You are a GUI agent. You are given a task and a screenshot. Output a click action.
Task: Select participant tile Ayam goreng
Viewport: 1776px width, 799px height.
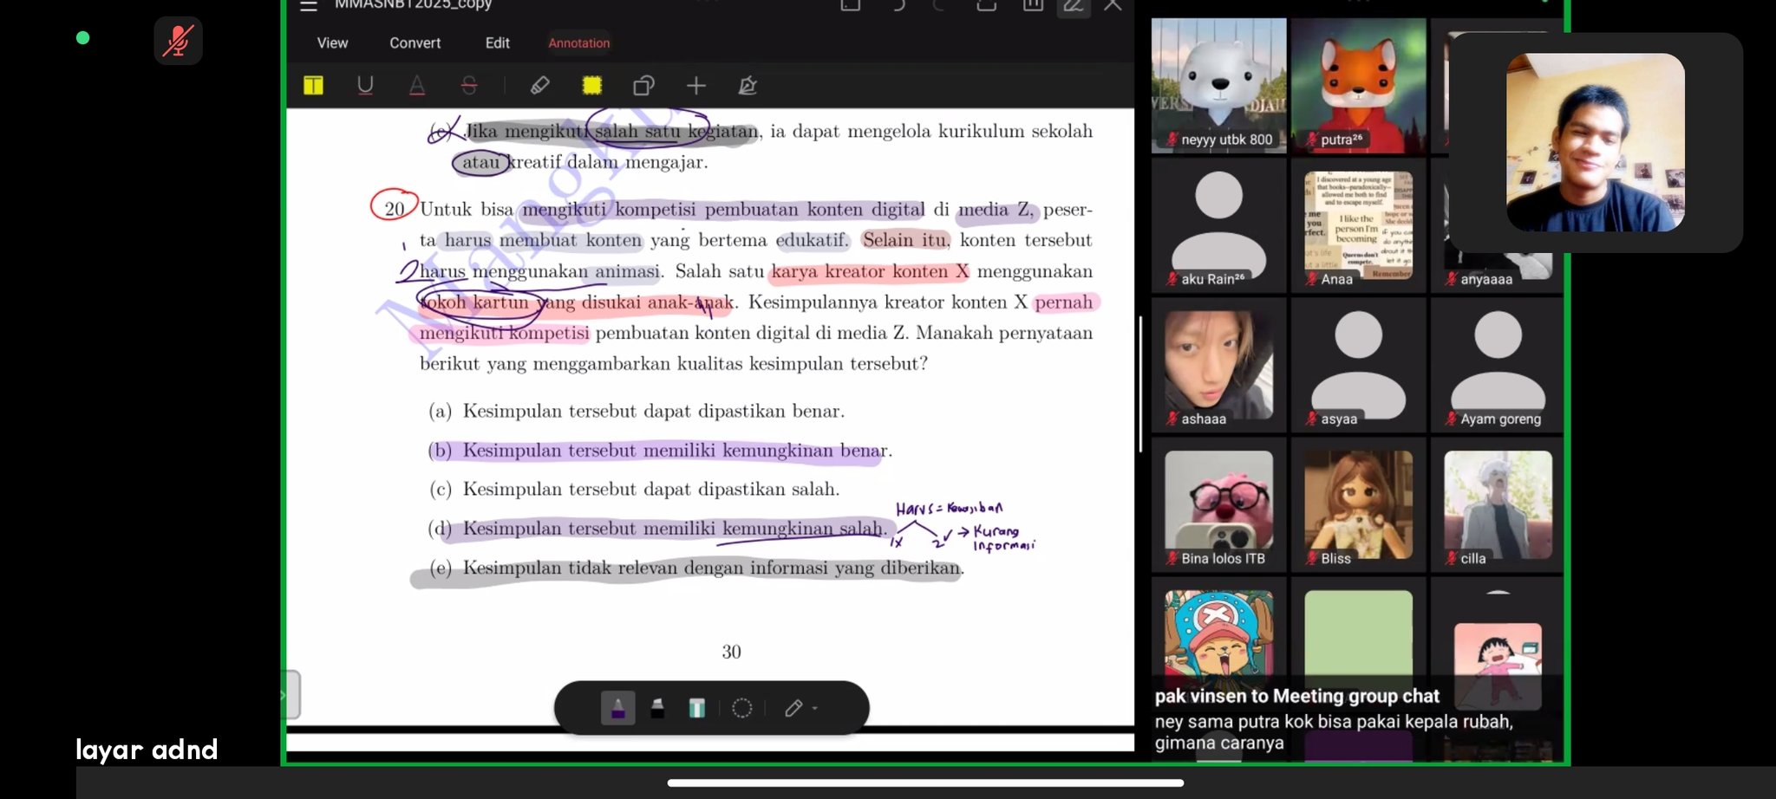[1497, 365]
